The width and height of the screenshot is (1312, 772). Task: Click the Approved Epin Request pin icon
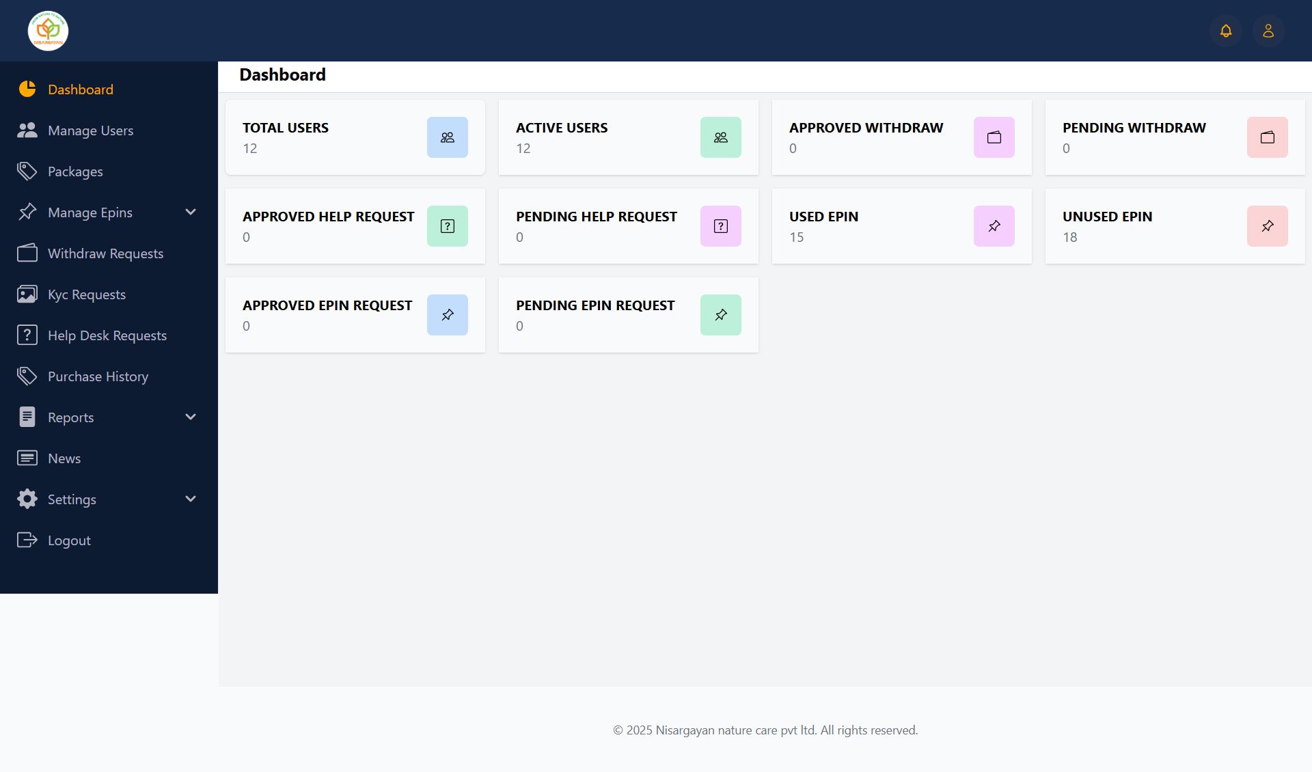coord(448,315)
